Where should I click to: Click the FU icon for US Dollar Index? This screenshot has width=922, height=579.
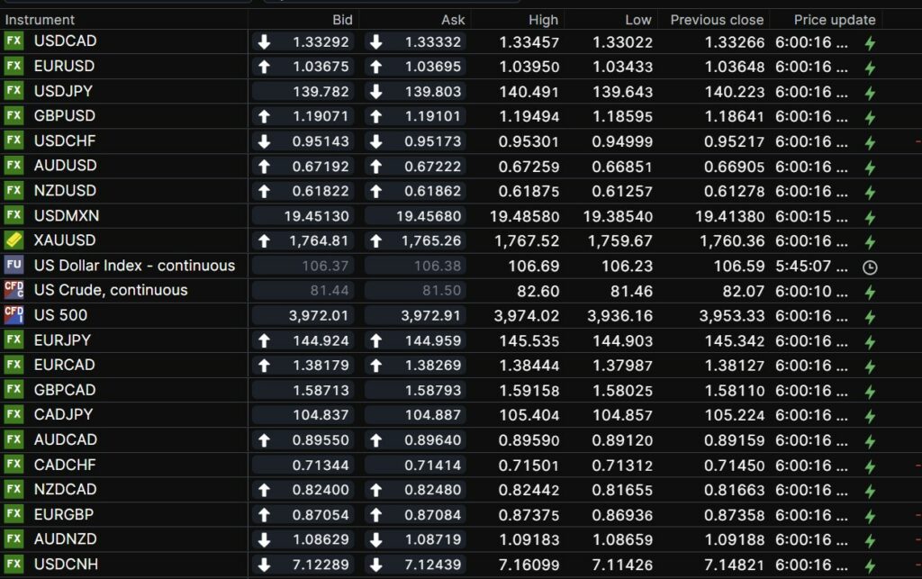click(14, 266)
